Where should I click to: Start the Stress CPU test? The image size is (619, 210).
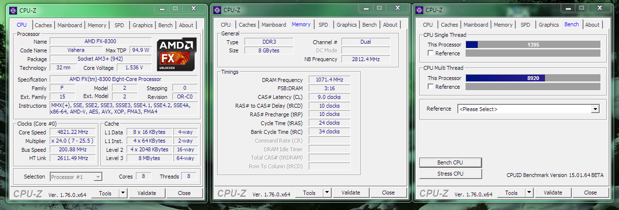coord(450,174)
